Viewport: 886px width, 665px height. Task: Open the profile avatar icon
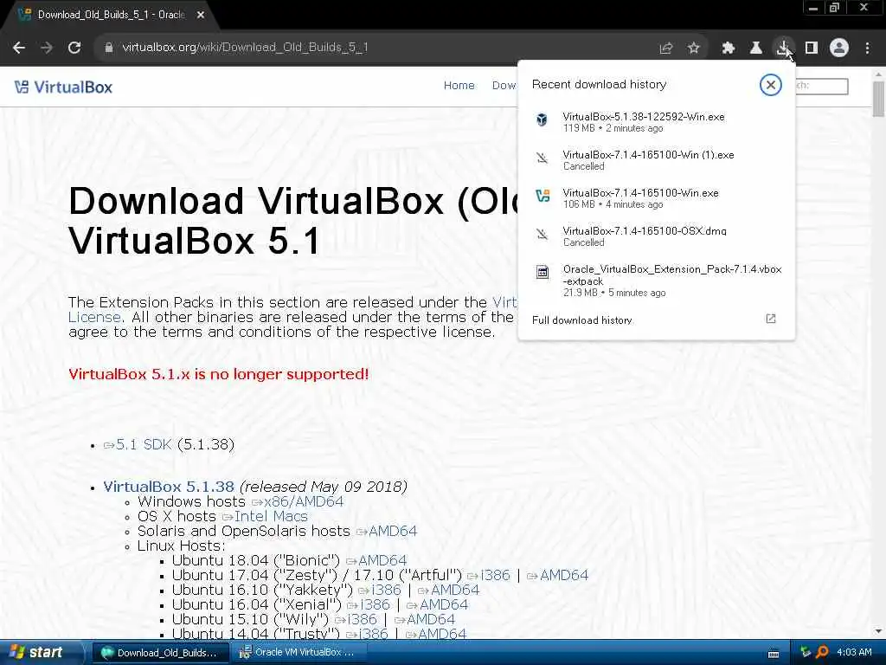(839, 48)
